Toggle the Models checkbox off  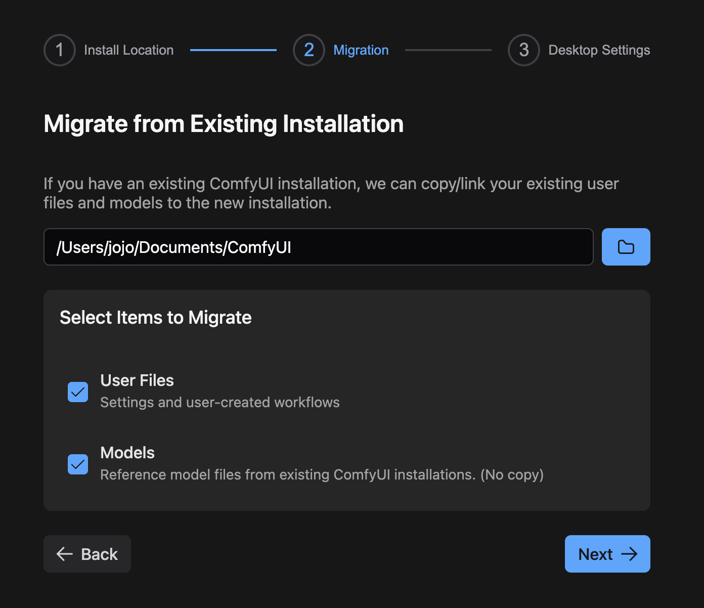pyautogui.click(x=78, y=464)
